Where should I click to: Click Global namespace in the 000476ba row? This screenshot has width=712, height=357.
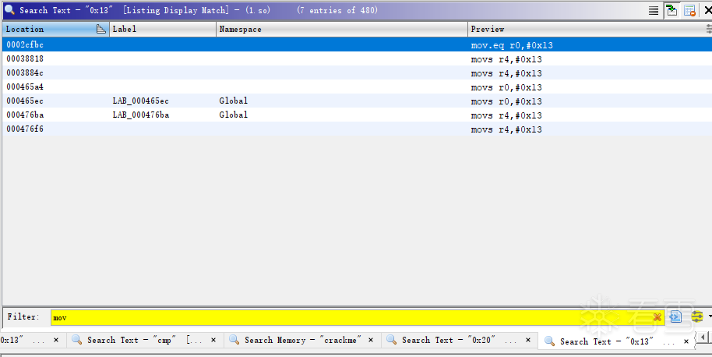(x=234, y=115)
